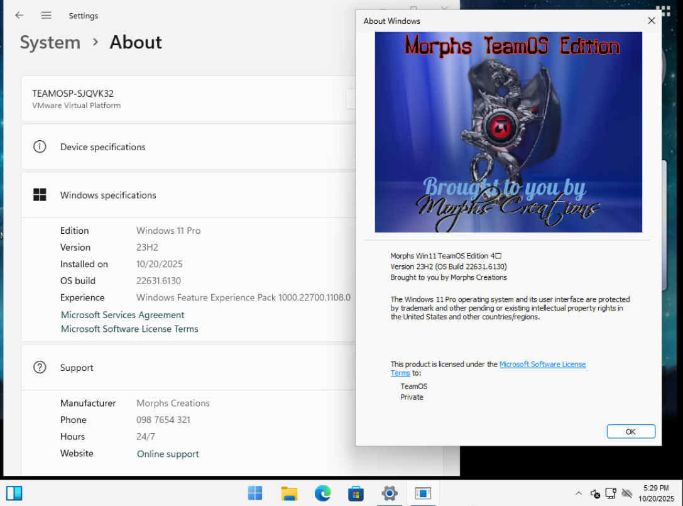The width and height of the screenshot is (683, 506).
Task: Open the Settings hamburger navigation menu
Action: coord(46,16)
